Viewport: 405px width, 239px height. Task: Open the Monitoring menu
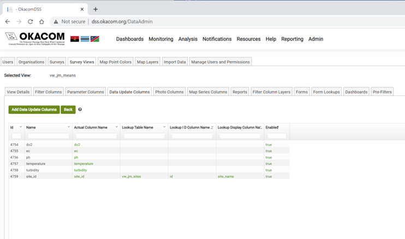click(161, 39)
